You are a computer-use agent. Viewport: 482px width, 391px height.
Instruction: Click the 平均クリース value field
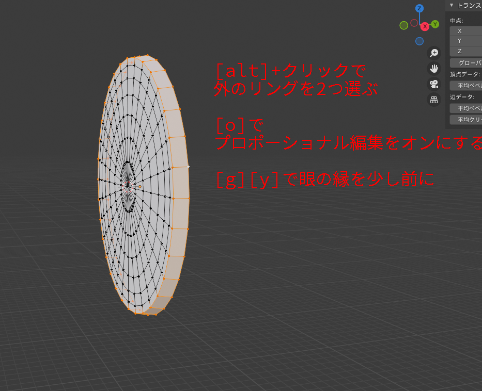468,119
